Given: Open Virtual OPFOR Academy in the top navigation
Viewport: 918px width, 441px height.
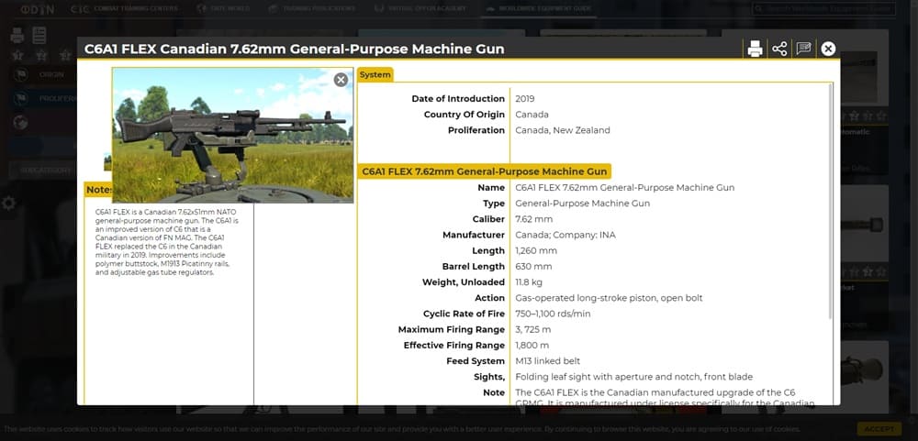Looking at the screenshot, I should click(420, 9).
